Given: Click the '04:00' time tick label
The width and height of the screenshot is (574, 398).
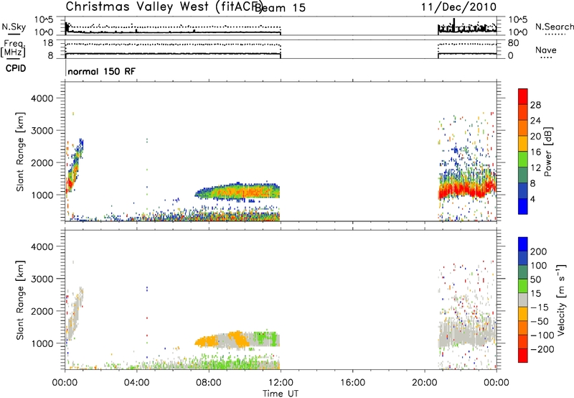Looking at the screenshot, I should (136, 383).
